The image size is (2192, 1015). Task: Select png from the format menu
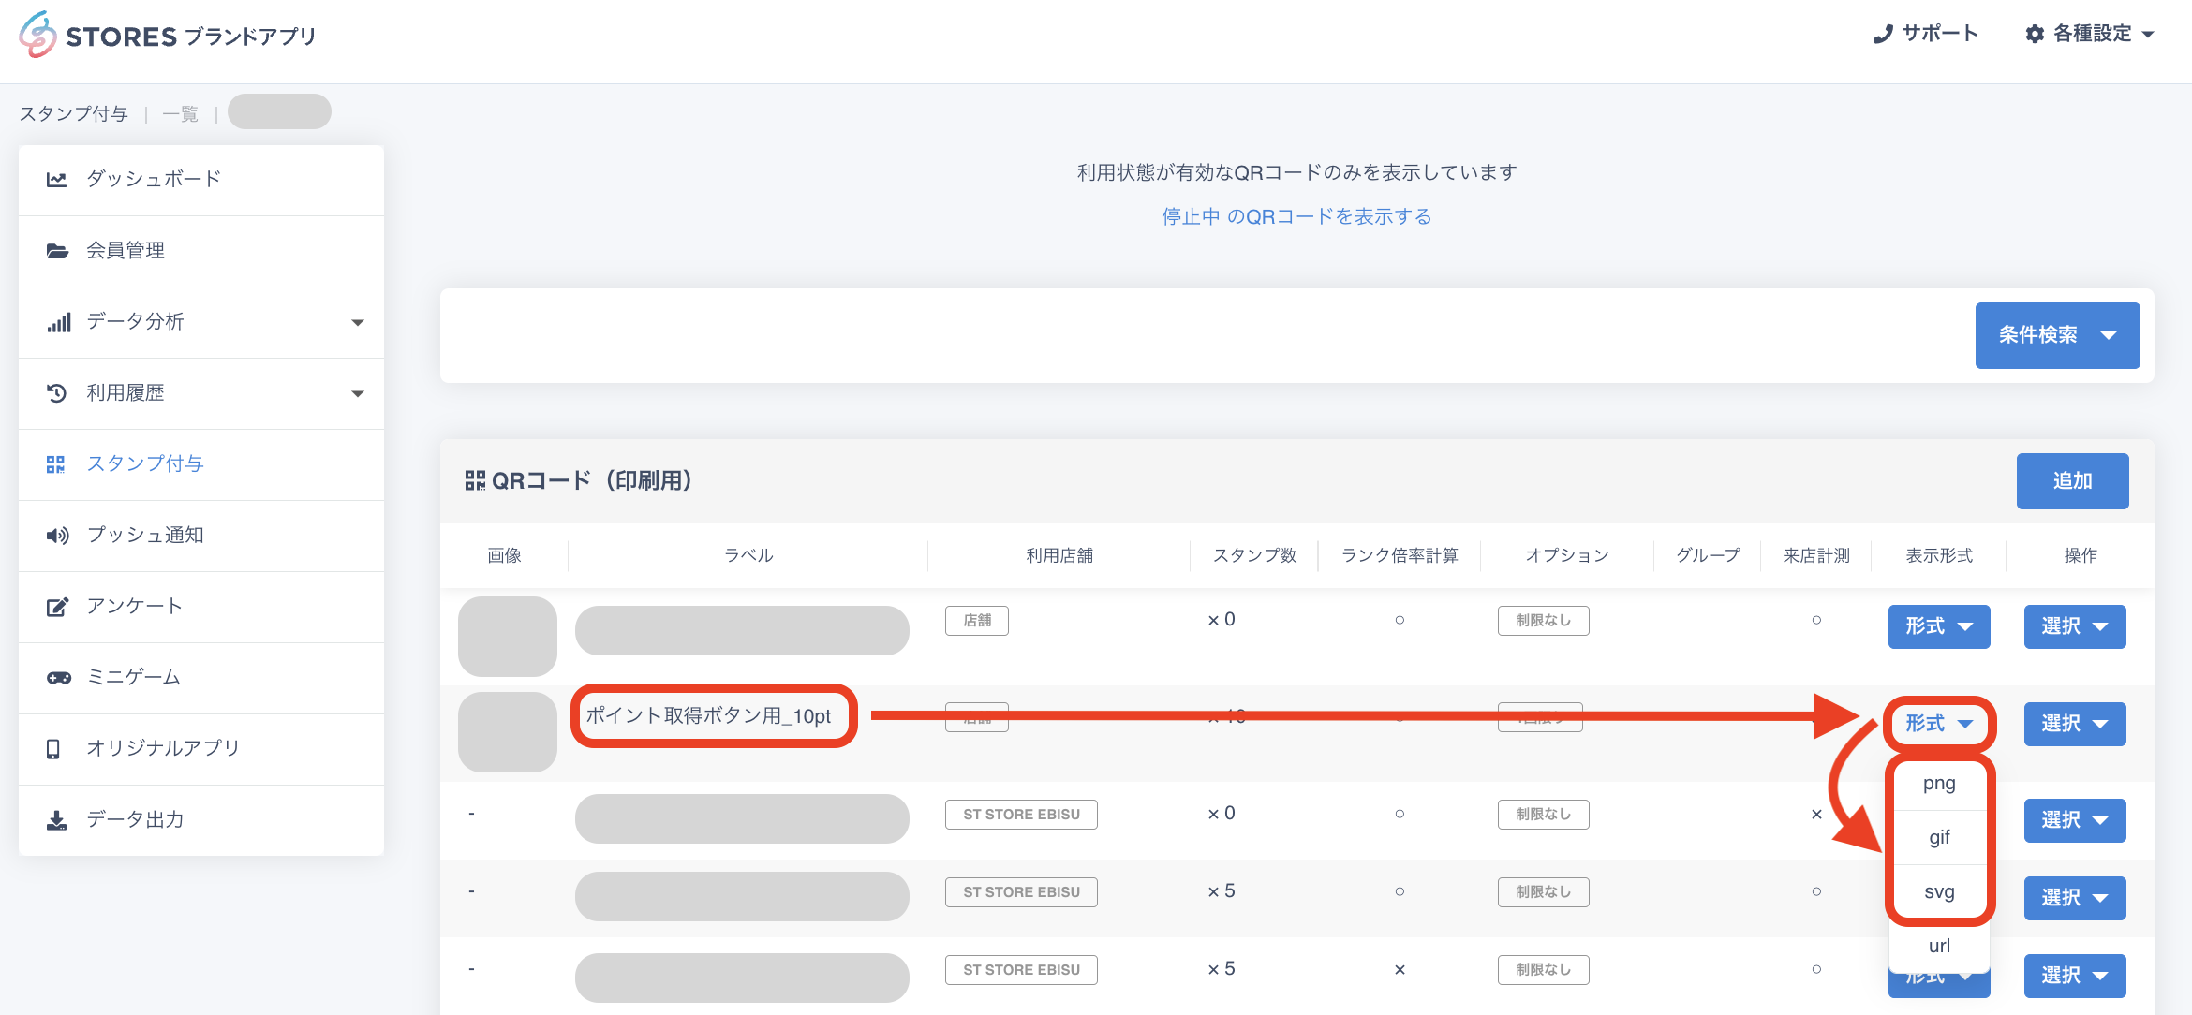point(1938,784)
